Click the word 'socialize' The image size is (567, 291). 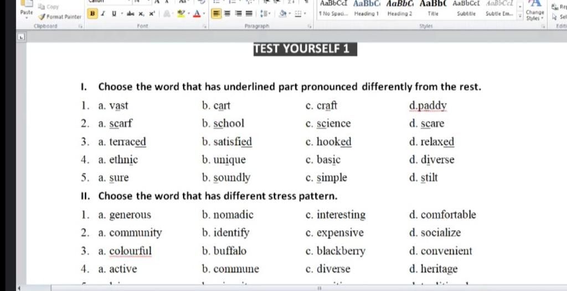441,233
